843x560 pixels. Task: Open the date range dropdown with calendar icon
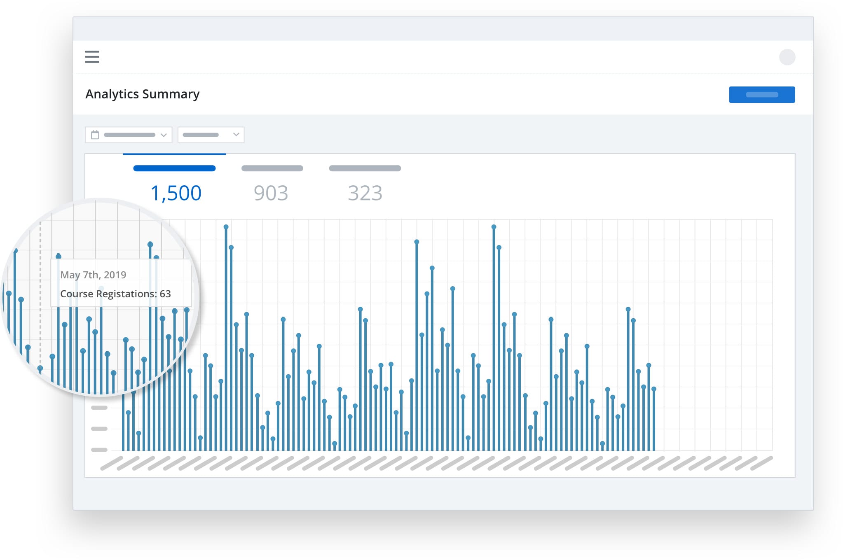pos(129,135)
